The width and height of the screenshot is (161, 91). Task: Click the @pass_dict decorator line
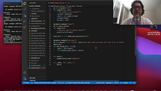coord(58,44)
